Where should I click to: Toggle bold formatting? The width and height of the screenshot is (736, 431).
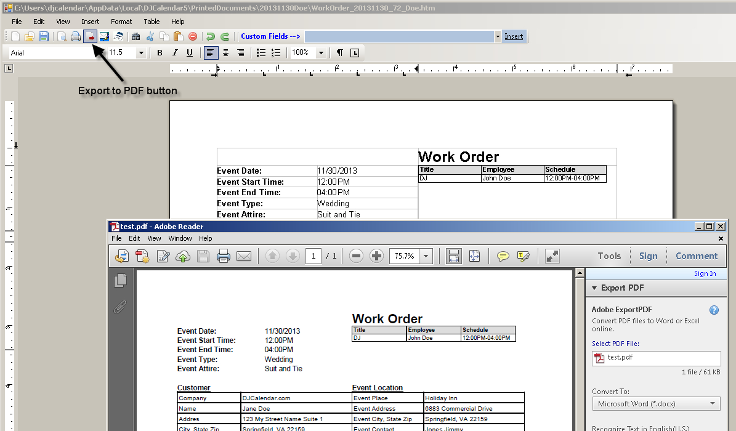pyautogui.click(x=160, y=53)
